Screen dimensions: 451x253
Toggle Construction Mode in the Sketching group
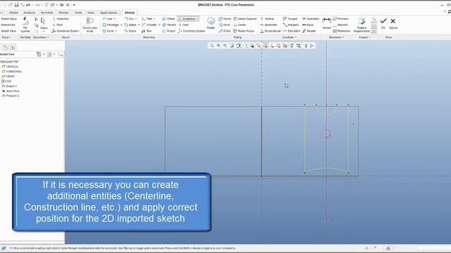pos(90,25)
